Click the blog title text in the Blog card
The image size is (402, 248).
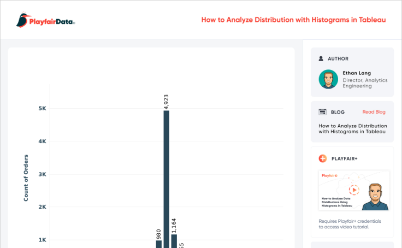(352, 128)
